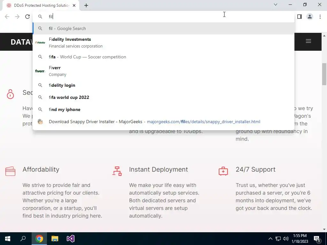Pick the fifa World Cup suggestion
The width and height of the screenshot is (327, 245).
[x=163, y=57]
